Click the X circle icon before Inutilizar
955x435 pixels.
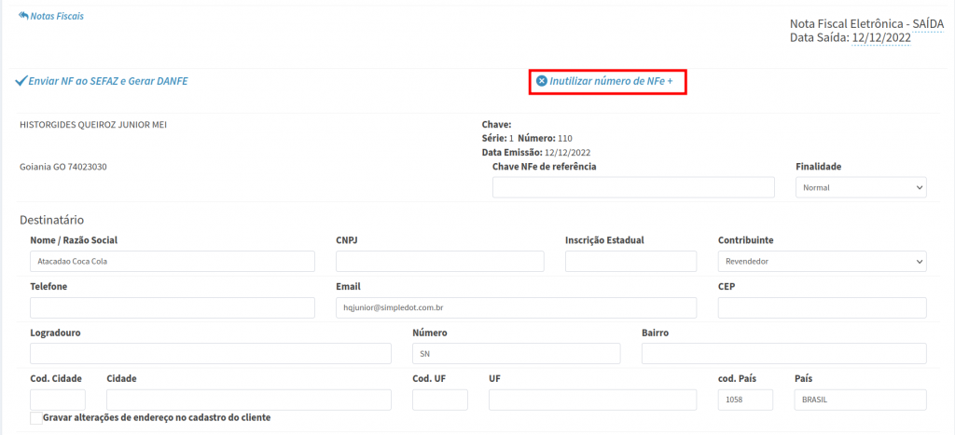pyautogui.click(x=542, y=82)
